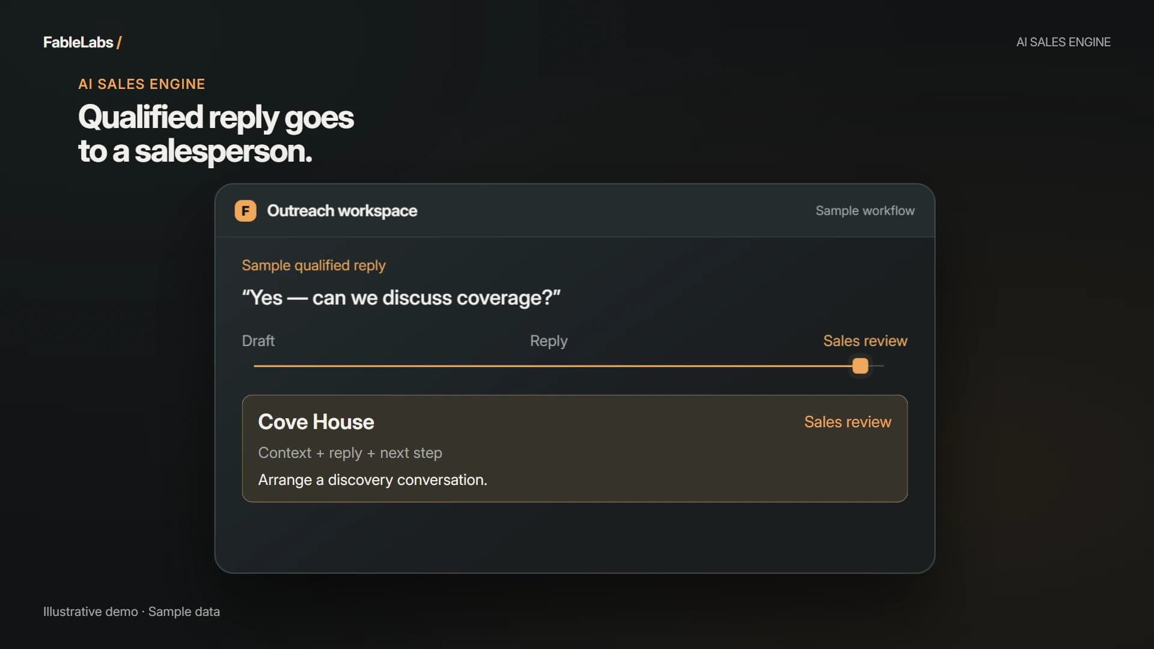Click the headline 'Qualified reply goes to a salesperson.'
This screenshot has width=1154, height=649.
tap(216, 134)
